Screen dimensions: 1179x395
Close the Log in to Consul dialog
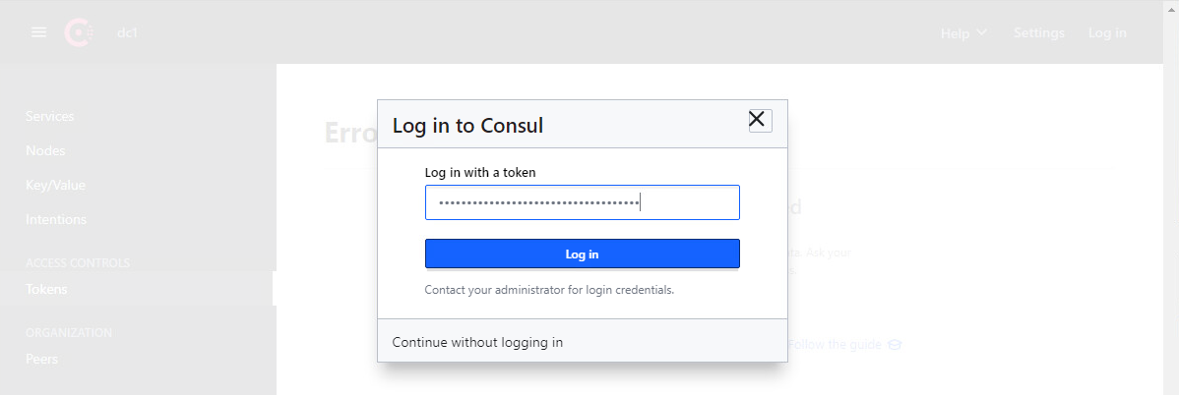[x=759, y=120]
